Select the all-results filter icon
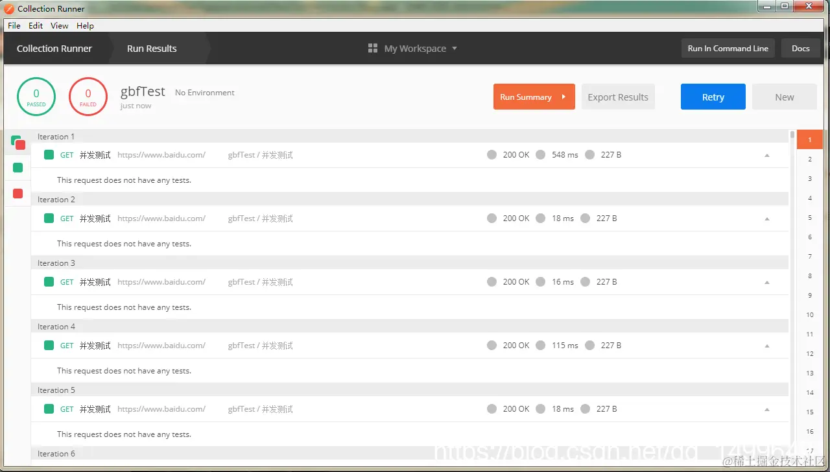 (x=18, y=143)
